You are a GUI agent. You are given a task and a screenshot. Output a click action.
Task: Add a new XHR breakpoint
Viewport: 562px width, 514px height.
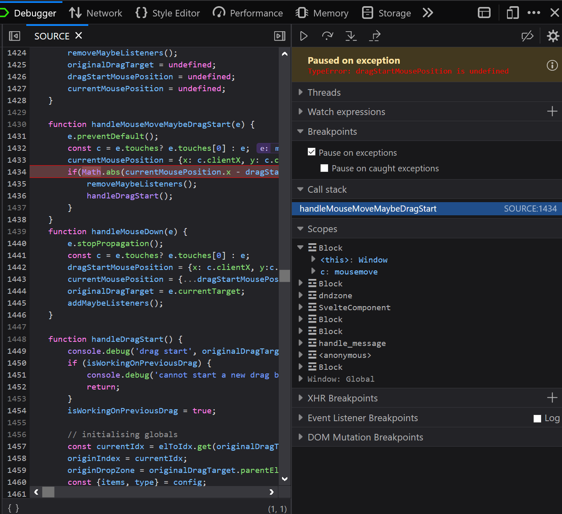[x=552, y=398]
